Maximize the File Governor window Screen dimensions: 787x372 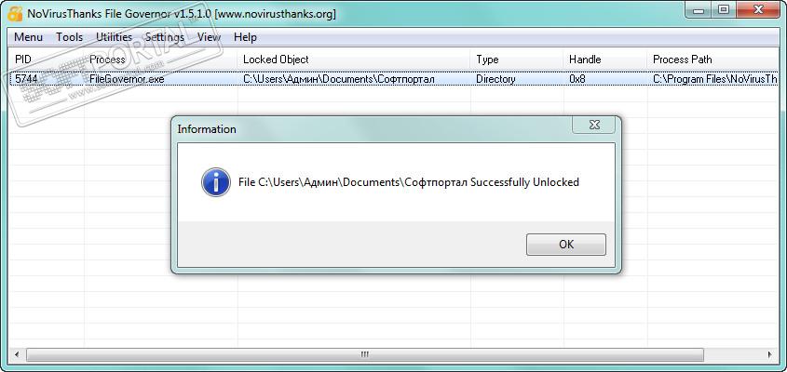click(x=724, y=10)
